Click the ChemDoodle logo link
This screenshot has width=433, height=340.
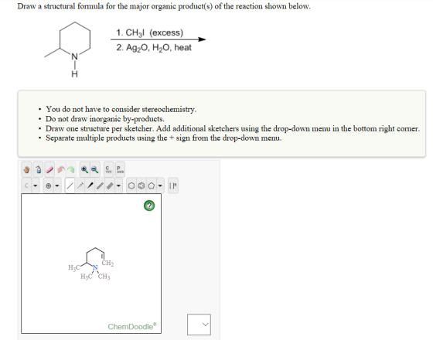[x=132, y=326]
